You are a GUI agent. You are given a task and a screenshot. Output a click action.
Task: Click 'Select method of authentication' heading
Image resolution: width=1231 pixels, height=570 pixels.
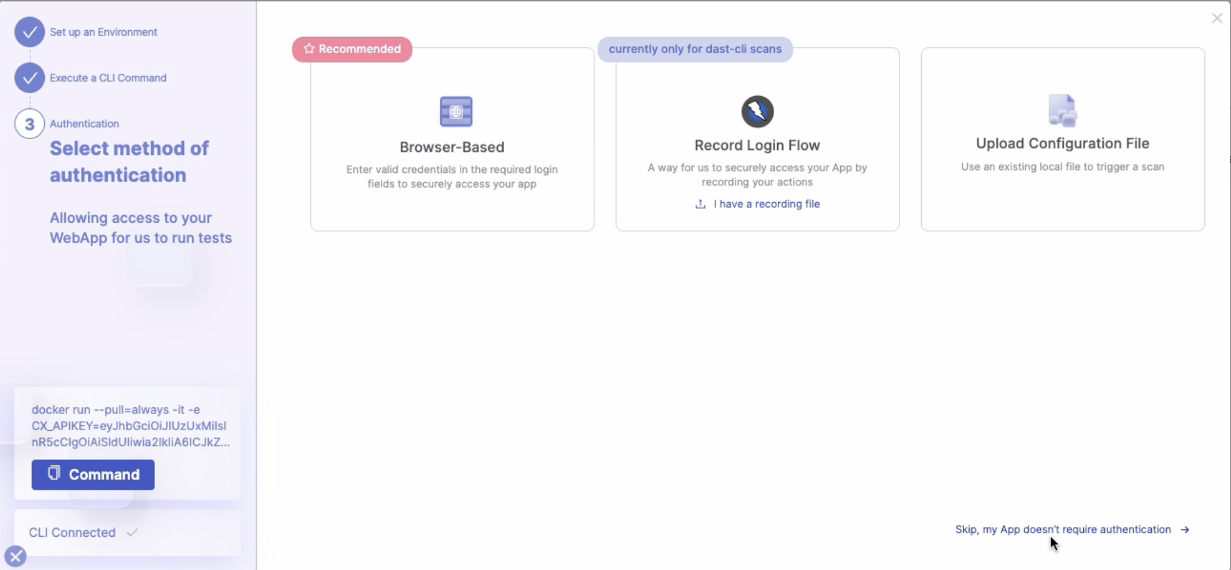129,162
